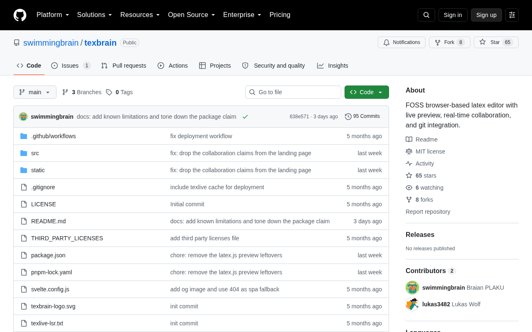Open the Readme link in About
Screen dimensions: 532x332
(x=421, y=139)
